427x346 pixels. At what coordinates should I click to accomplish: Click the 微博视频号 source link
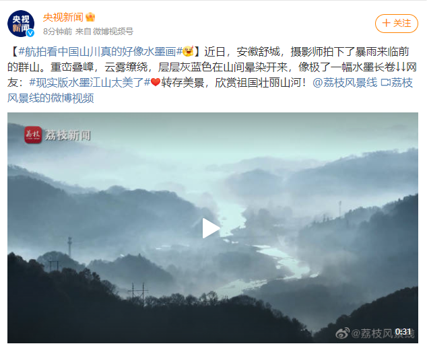pos(113,32)
